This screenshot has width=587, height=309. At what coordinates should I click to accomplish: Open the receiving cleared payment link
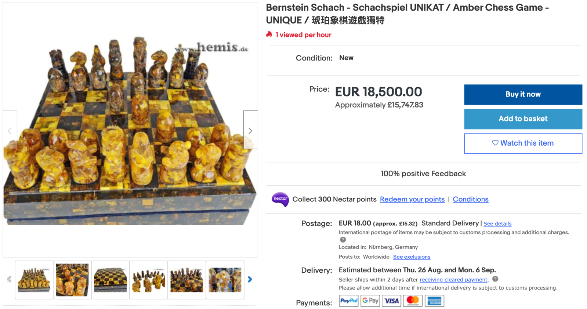point(453,280)
